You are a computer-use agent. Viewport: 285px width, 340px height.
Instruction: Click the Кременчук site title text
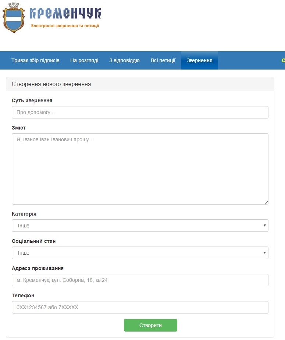click(x=65, y=13)
